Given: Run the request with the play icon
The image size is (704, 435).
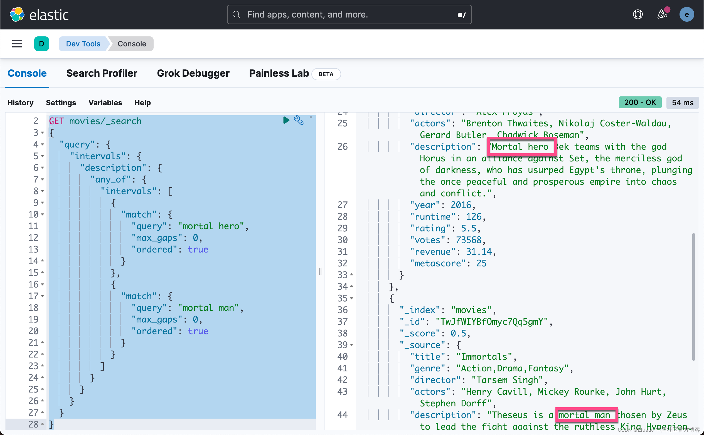Looking at the screenshot, I should coord(286,120).
